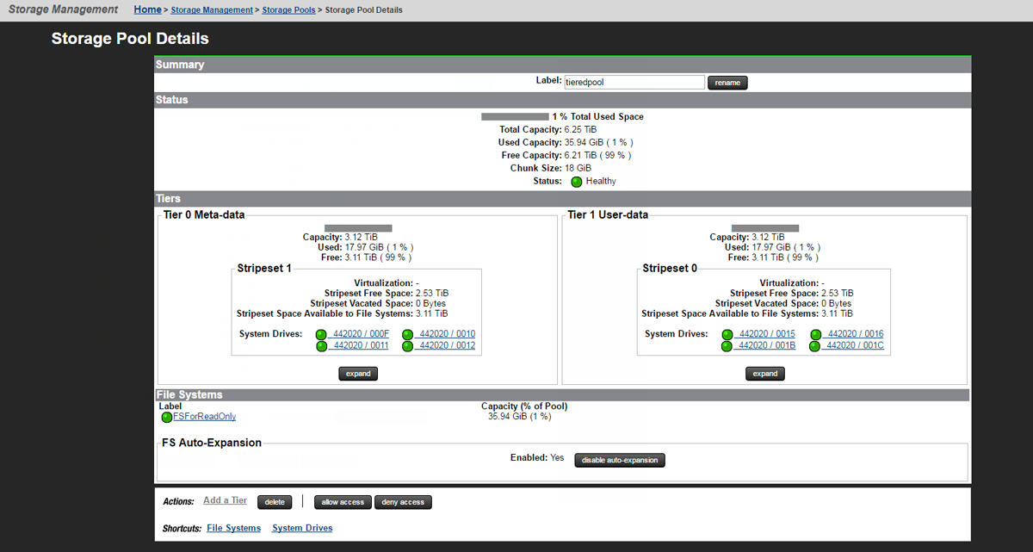Click green status icon beside drive 442020 / 001C

(x=816, y=346)
